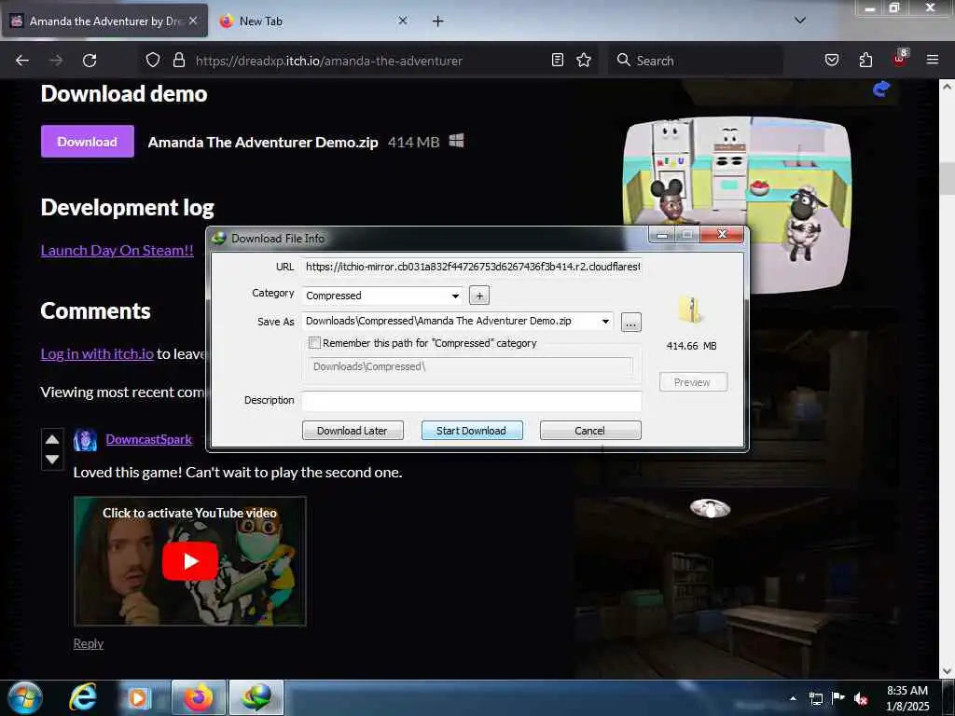The image size is (955, 716).
Task: Click the zip folder file icon
Action: click(x=691, y=310)
